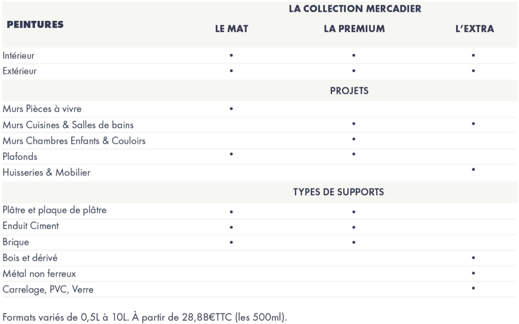The width and height of the screenshot is (519, 324).
Task: Click the Métal non ferreux label
Action: click(x=40, y=274)
